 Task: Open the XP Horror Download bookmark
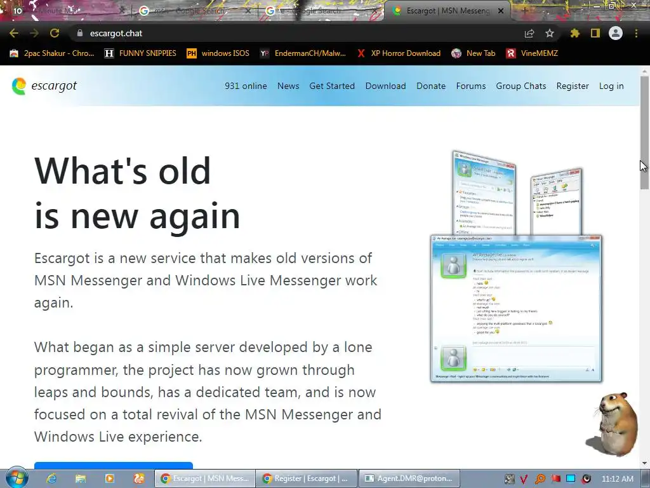pyautogui.click(x=399, y=53)
